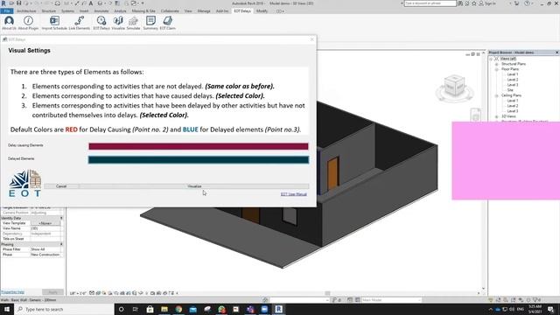
Task: Switch to the Architecture ribbon tab
Action: (x=26, y=11)
